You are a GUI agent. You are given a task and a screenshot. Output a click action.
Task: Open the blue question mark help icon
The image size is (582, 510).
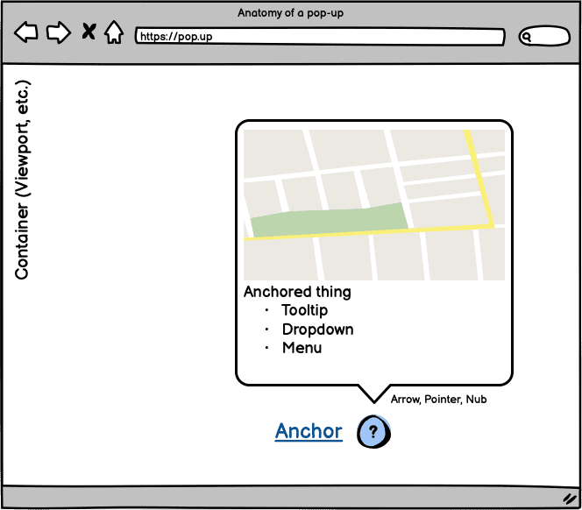coord(373,432)
